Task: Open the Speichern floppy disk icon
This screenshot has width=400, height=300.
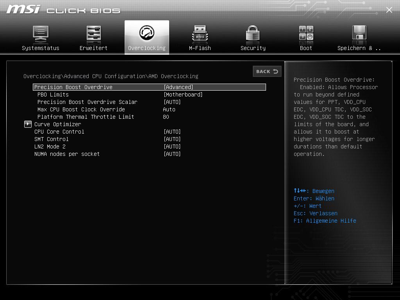Action: [x=359, y=33]
